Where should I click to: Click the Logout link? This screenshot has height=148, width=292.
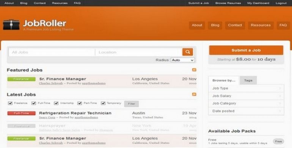(281, 3)
